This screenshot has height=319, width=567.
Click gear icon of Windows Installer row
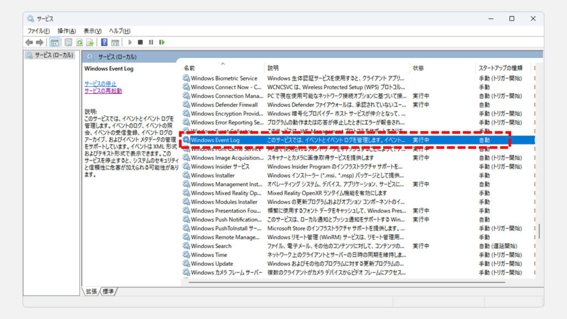[186, 175]
